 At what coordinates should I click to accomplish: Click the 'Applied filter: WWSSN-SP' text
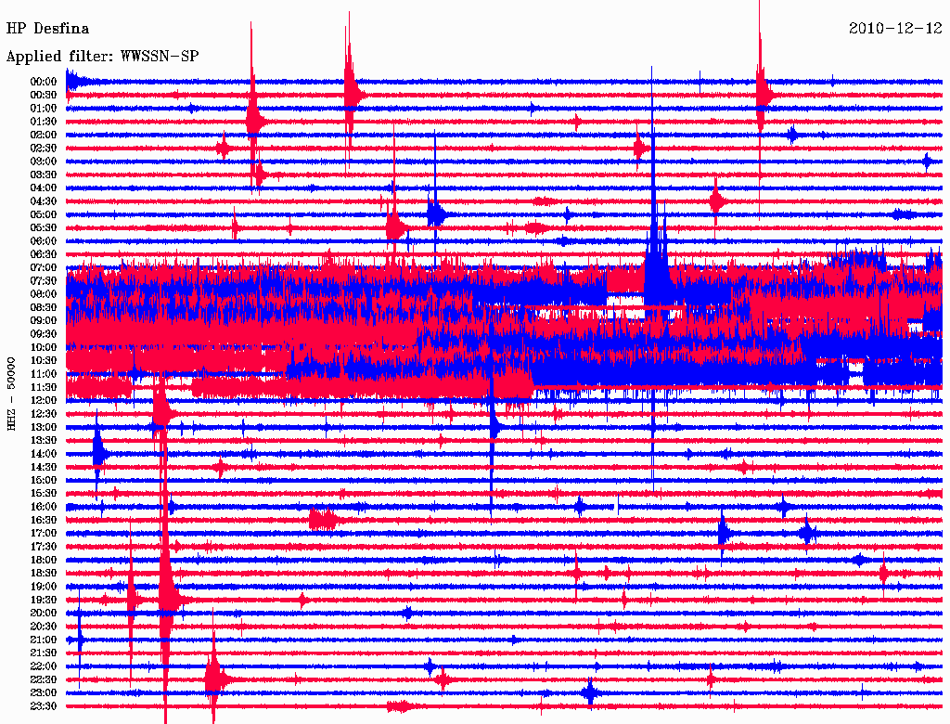(102, 57)
